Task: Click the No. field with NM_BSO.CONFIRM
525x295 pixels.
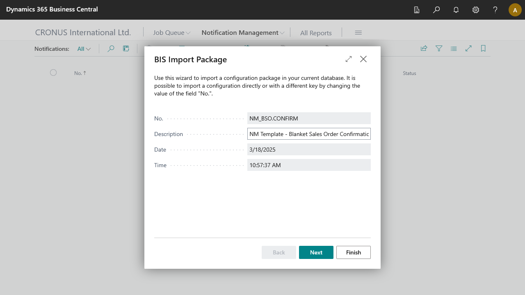Action: tap(309, 118)
